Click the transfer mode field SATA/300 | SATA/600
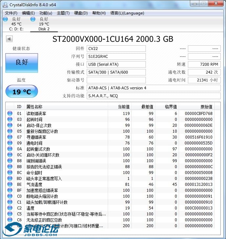 [x=116, y=72]
